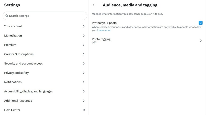Open Help Center external link arrow

point(83,110)
